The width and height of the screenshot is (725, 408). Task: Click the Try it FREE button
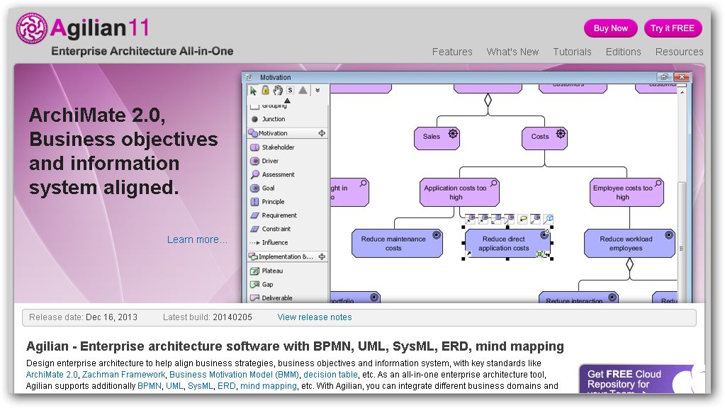coord(673,28)
